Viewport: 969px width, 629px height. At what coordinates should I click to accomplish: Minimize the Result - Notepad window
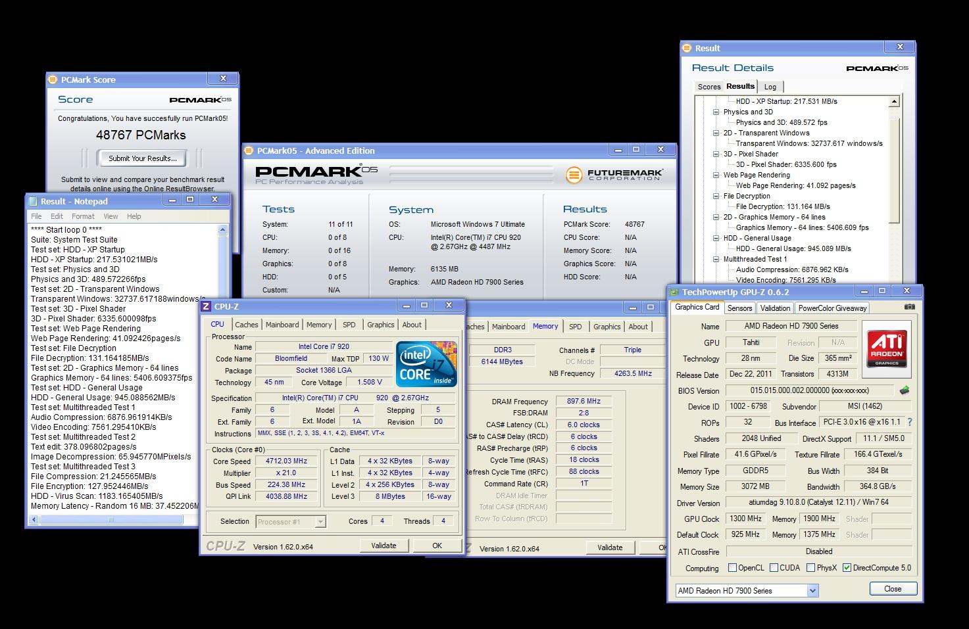coord(172,199)
